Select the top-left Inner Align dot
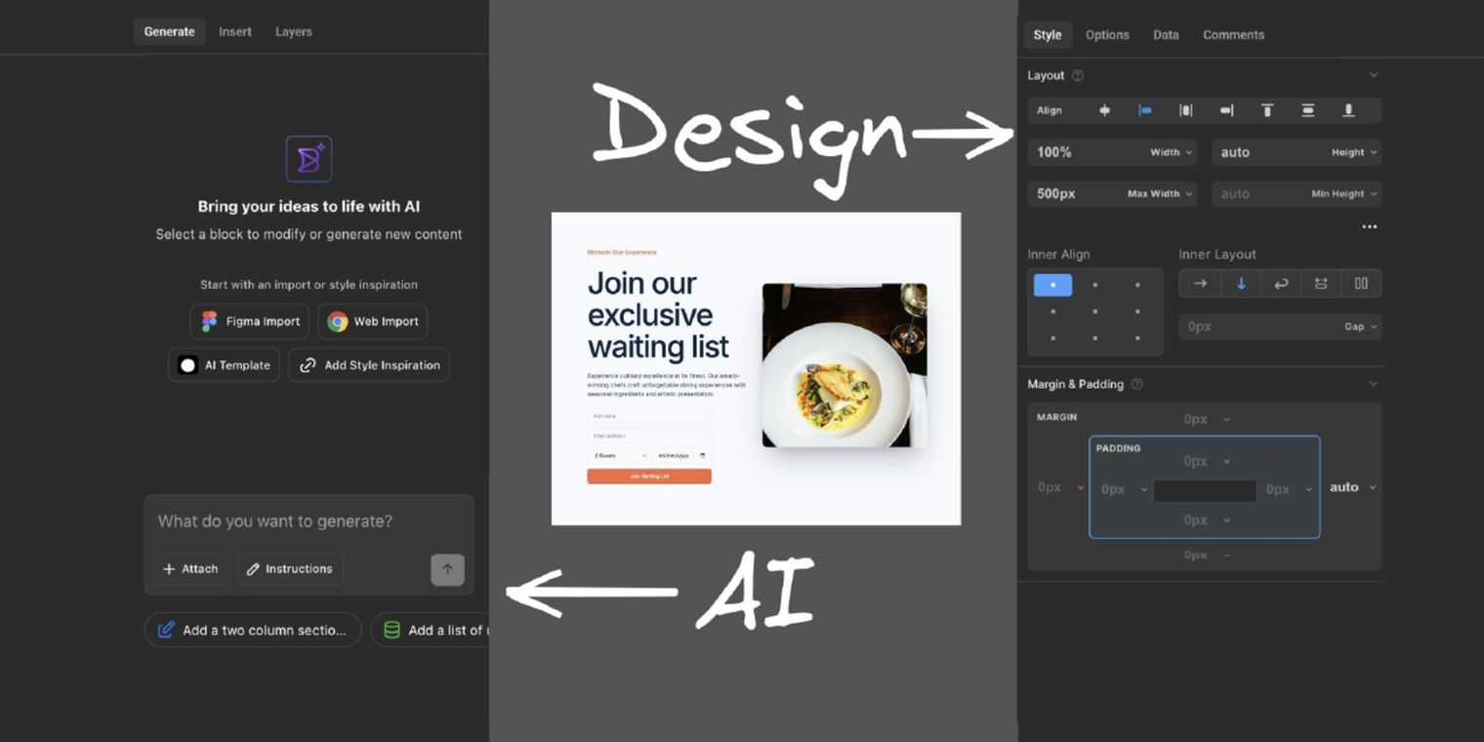Screen dimensions: 1484x742 1052,285
